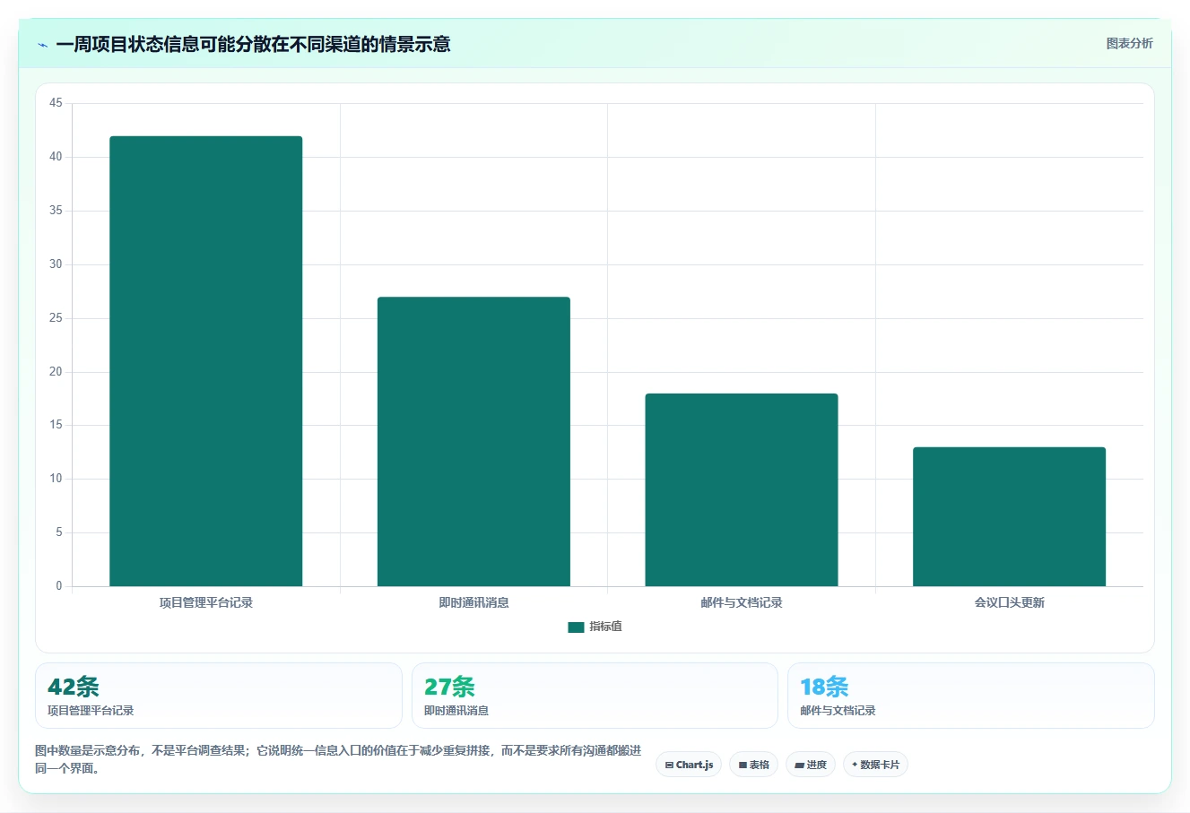
Task: Click the 项目管理平台记录 bar in chart
Action: coord(206,361)
